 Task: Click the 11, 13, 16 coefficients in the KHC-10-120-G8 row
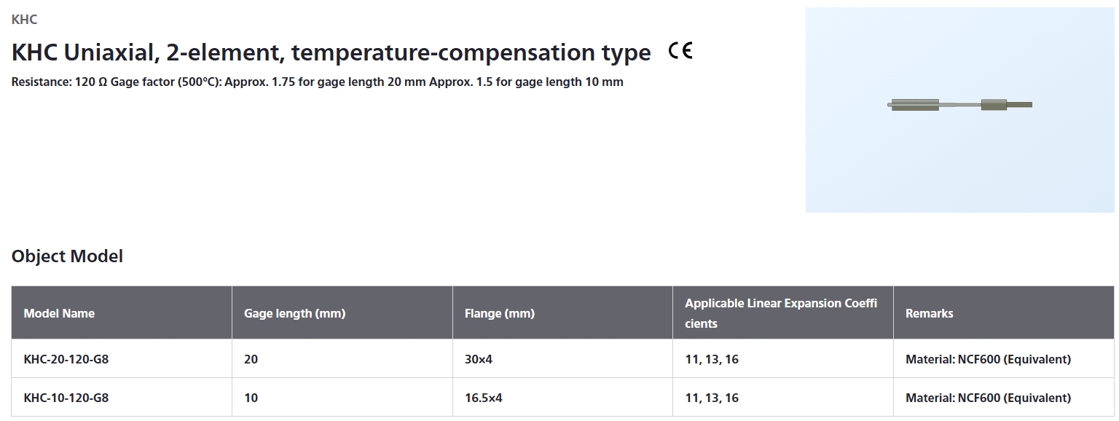[712, 398]
